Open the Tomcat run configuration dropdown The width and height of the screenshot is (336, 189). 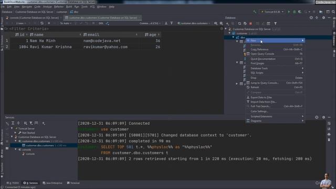(x=272, y=12)
